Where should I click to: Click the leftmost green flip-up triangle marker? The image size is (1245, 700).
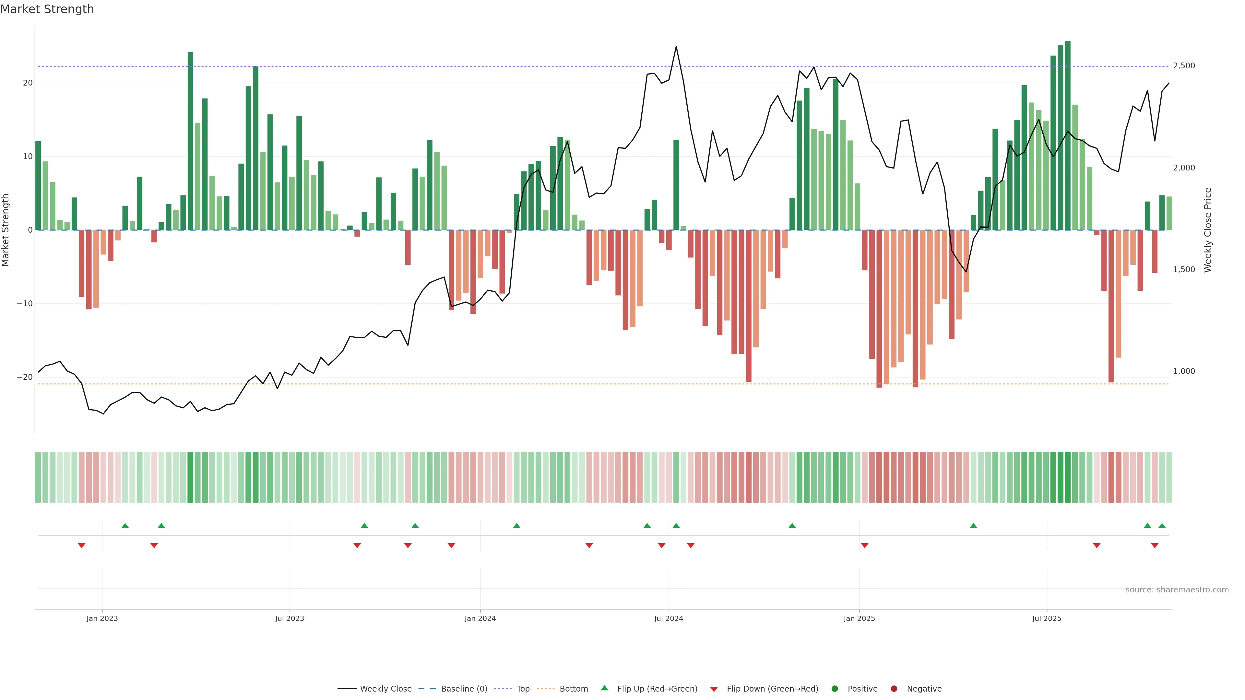(x=125, y=526)
